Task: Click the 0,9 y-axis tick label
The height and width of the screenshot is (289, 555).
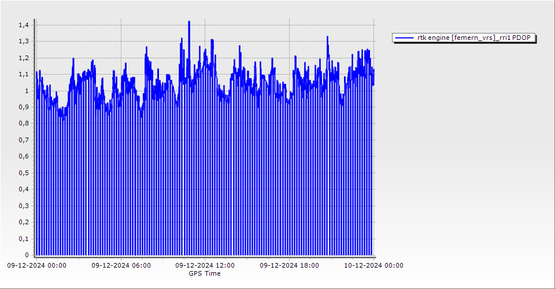Action: 23,108
